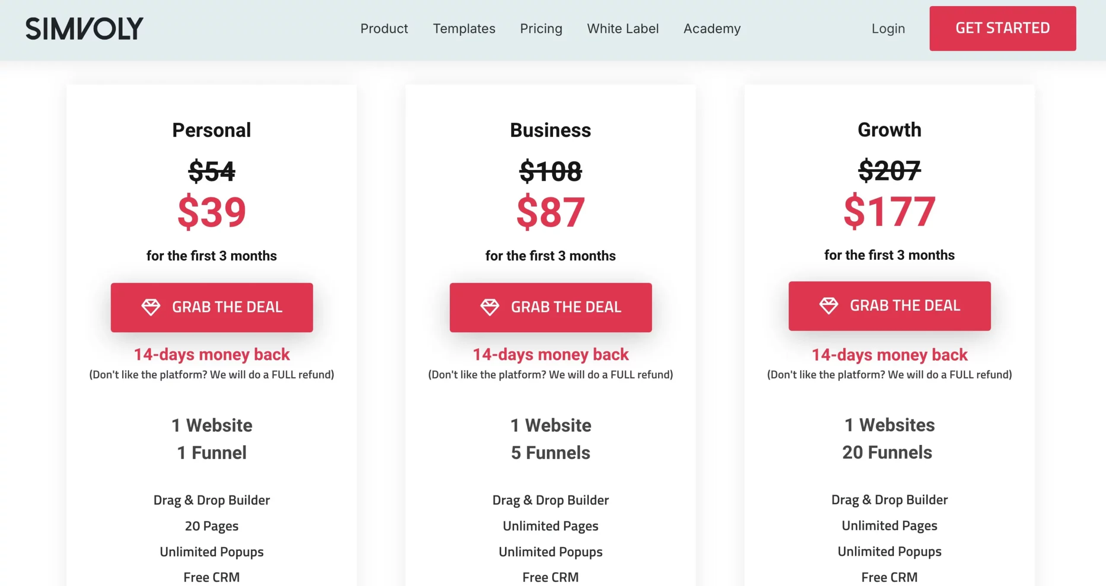The height and width of the screenshot is (586, 1106).
Task: Click the Login link
Action: [x=888, y=28]
